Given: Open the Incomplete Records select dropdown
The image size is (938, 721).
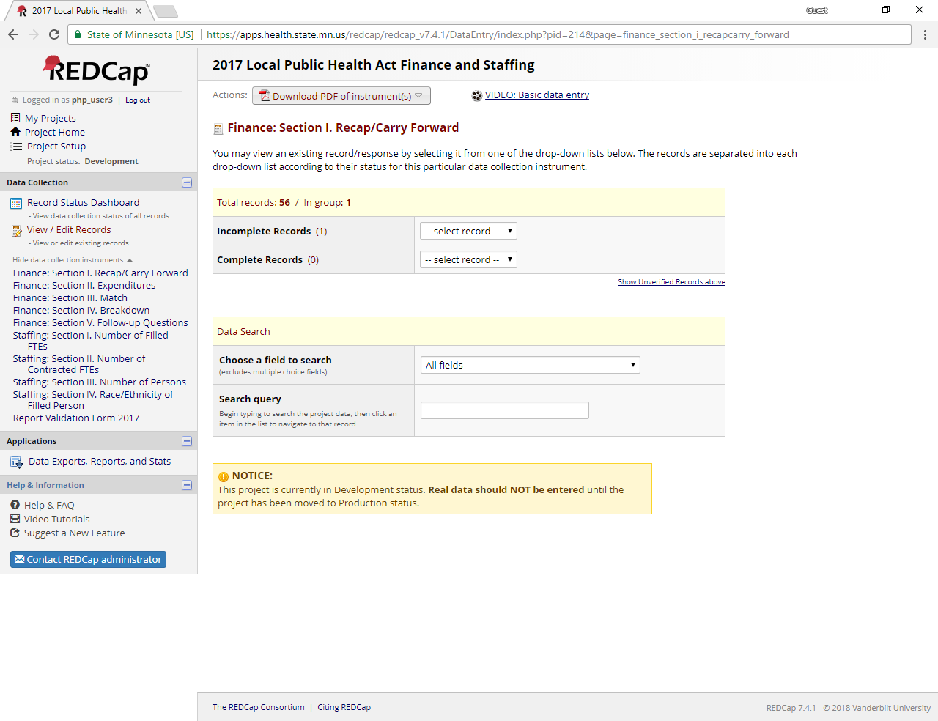Looking at the screenshot, I should (x=468, y=231).
